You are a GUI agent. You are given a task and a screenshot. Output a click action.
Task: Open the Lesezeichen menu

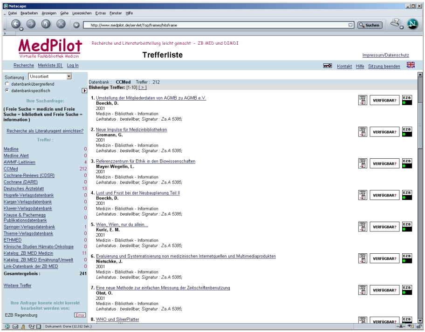click(x=82, y=13)
